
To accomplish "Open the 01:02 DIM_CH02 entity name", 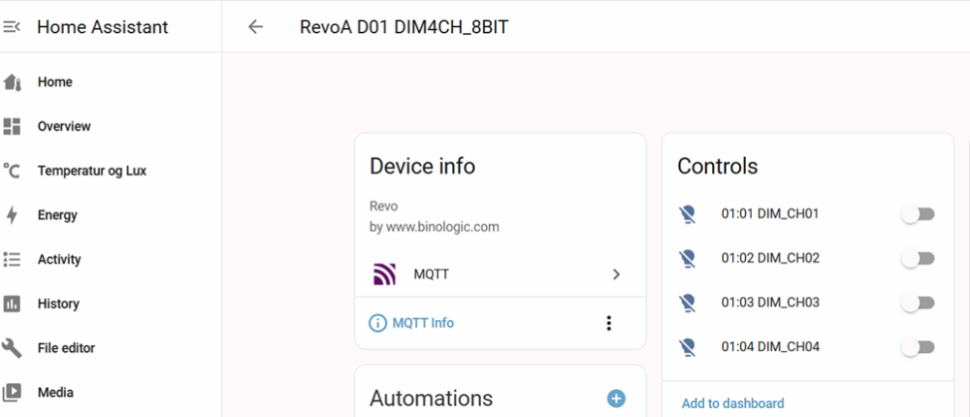I will coord(770,258).
